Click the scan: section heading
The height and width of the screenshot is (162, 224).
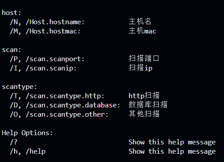coord(11,50)
